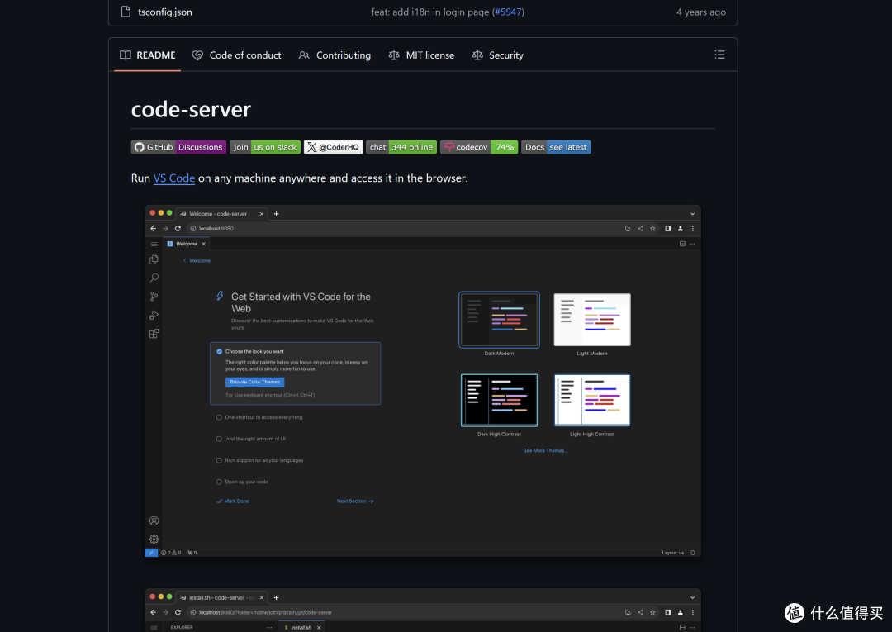This screenshot has width=892, height=632.
Task: Click the Docs see latest badge
Action: pos(556,147)
